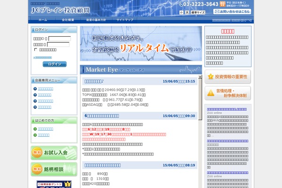Open the お試し入会 free trial banner

pos(54,153)
